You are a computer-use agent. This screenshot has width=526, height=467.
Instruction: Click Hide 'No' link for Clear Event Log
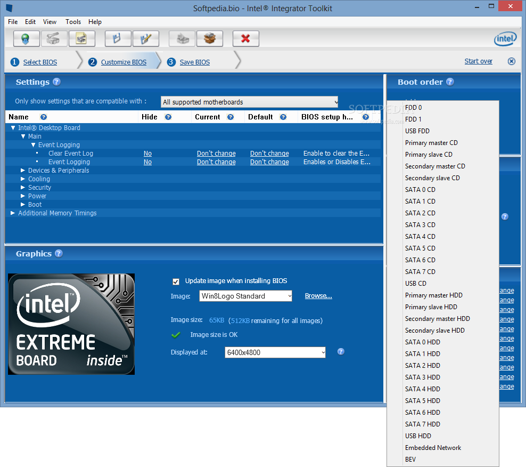click(x=147, y=154)
